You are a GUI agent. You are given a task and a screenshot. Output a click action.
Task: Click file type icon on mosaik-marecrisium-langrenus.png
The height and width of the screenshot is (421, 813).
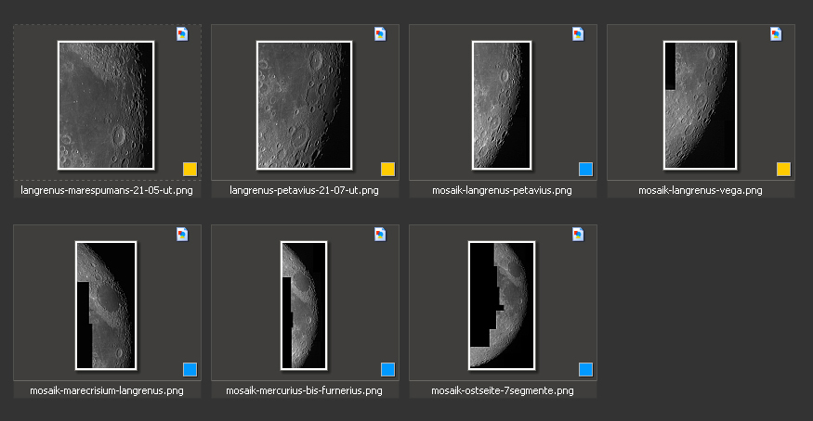(182, 235)
